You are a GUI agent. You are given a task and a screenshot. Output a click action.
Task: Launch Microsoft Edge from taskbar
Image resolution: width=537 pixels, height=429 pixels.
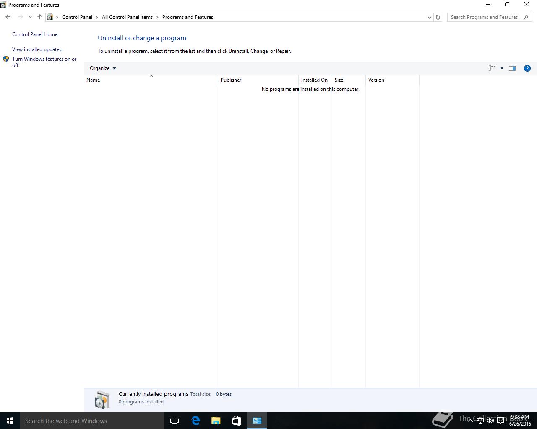[196, 421]
